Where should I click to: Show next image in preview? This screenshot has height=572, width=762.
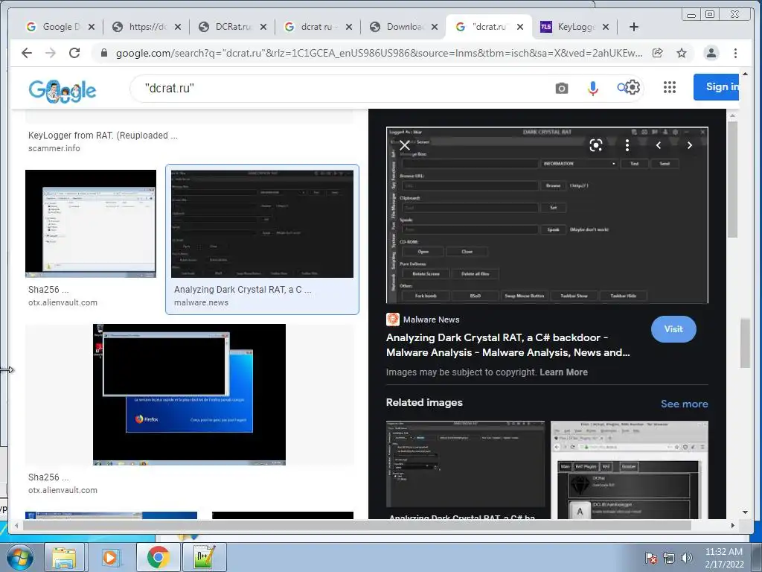click(x=690, y=145)
